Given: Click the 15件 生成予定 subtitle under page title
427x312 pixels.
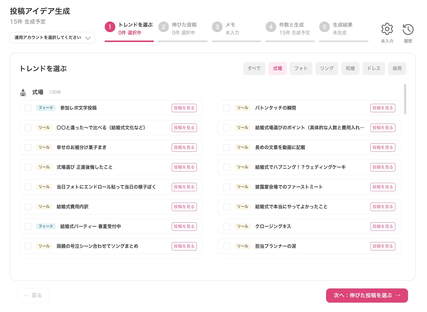Looking at the screenshot, I should coord(28,22).
